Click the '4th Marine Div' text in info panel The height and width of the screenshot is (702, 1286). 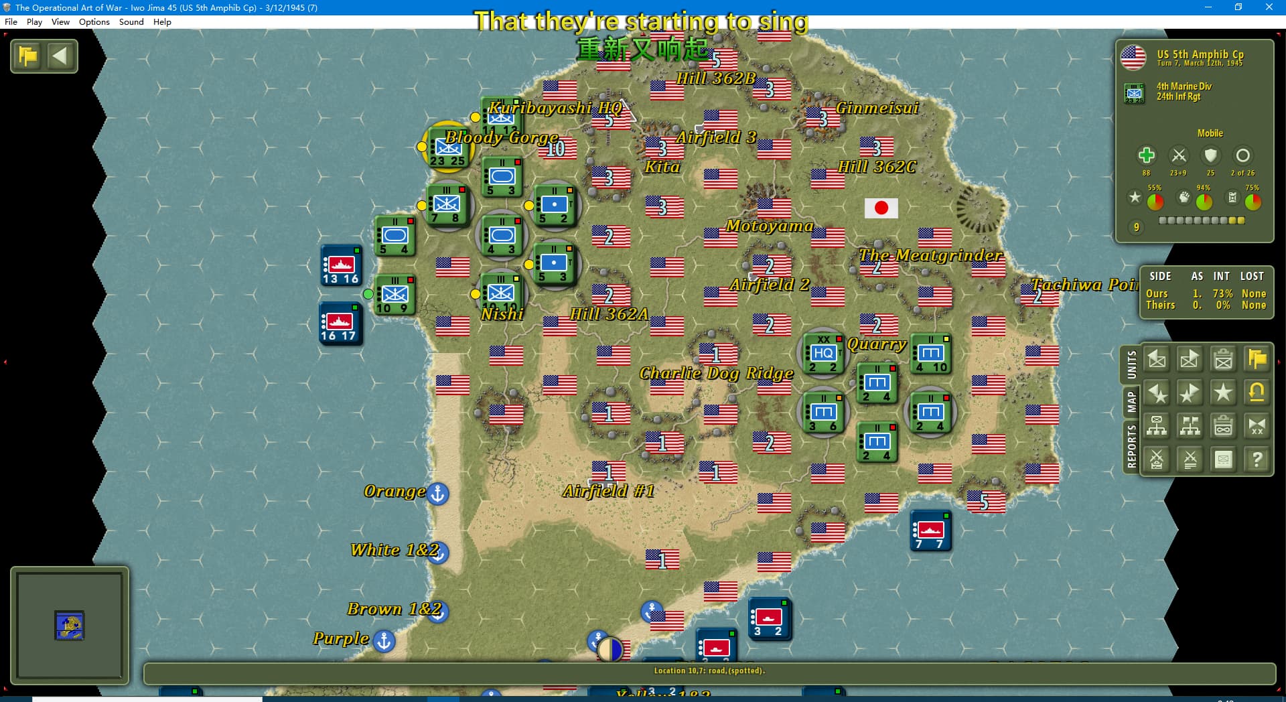point(1184,86)
